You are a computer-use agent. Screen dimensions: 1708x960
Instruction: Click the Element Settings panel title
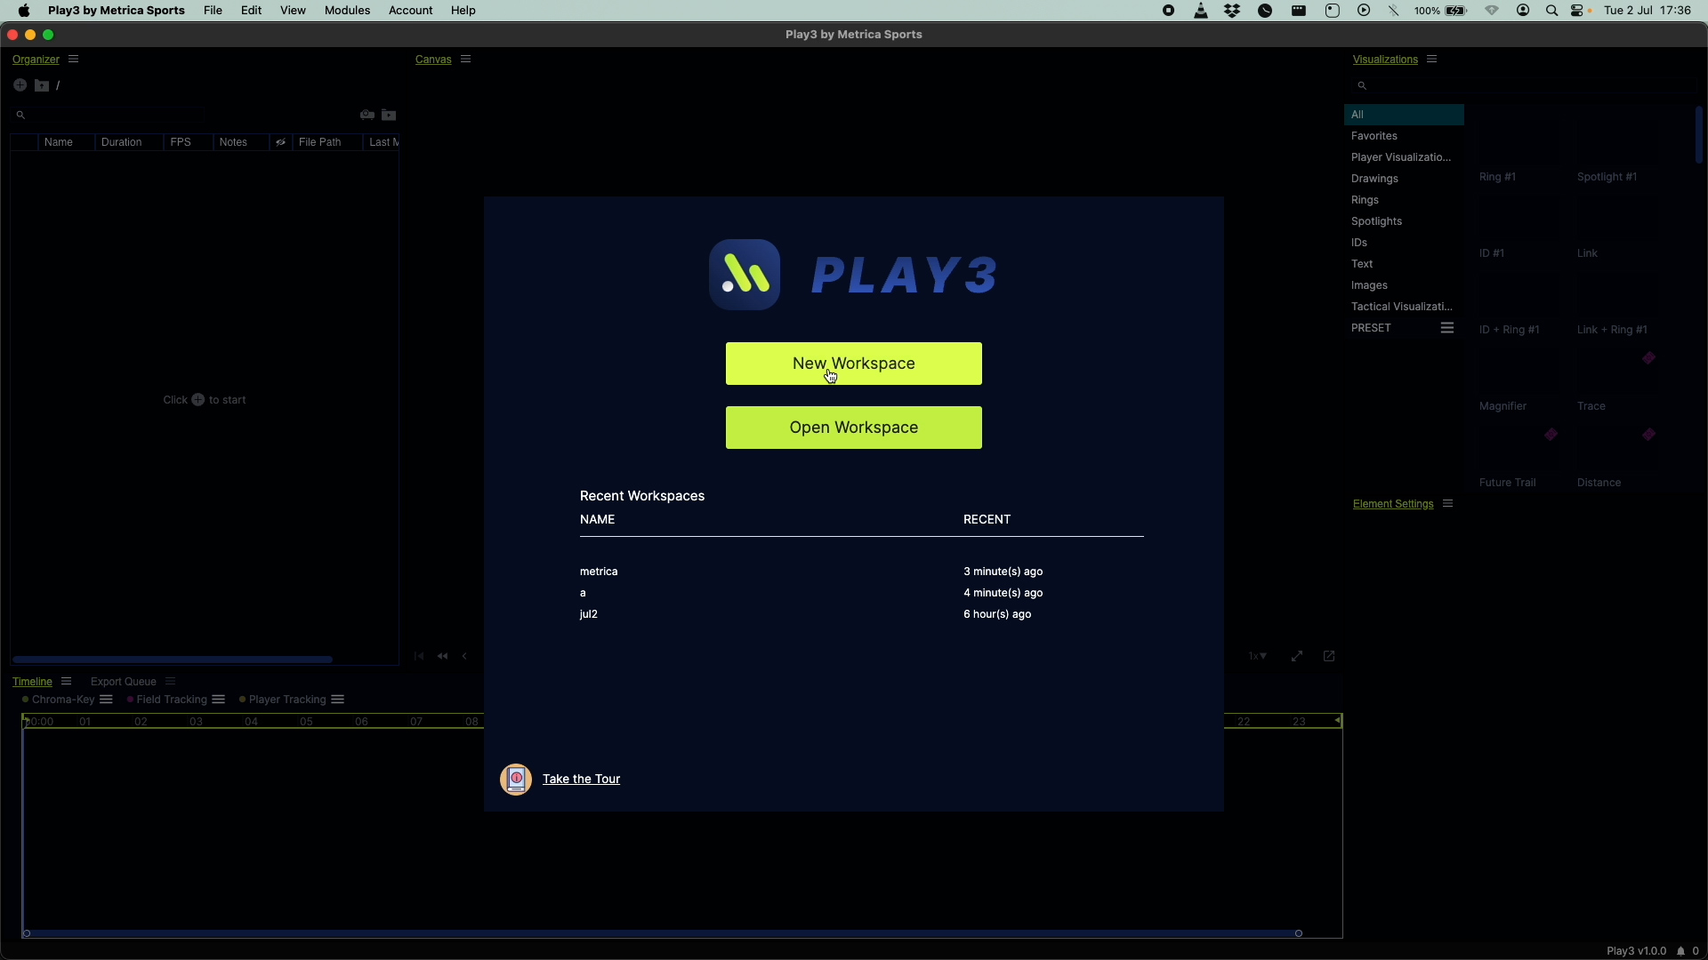click(1393, 504)
